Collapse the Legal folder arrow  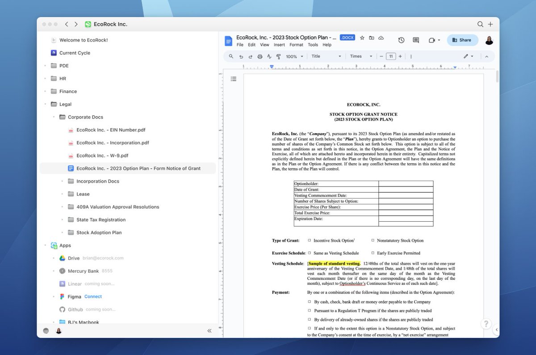45,104
